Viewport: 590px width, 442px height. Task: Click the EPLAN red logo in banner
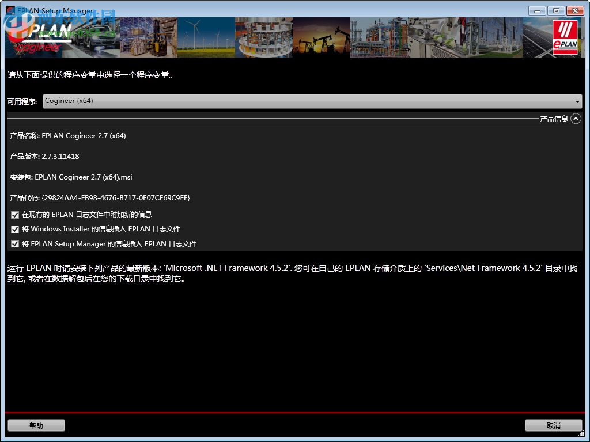[x=565, y=37]
